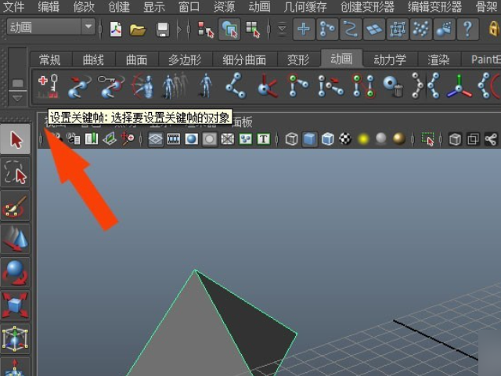The width and height of the screenshot is (501, 376).
Task: Toggle the joints selection mask icon
Action: [x=327, y=30]
